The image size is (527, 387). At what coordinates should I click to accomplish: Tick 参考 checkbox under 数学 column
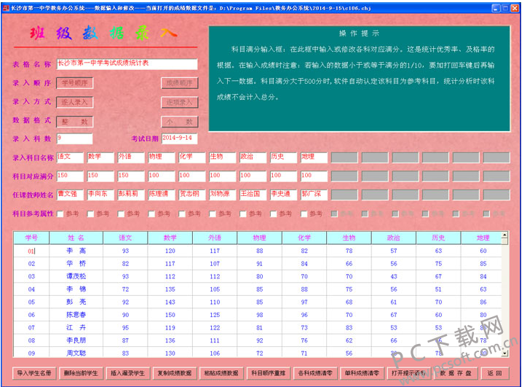pos(90,214)
